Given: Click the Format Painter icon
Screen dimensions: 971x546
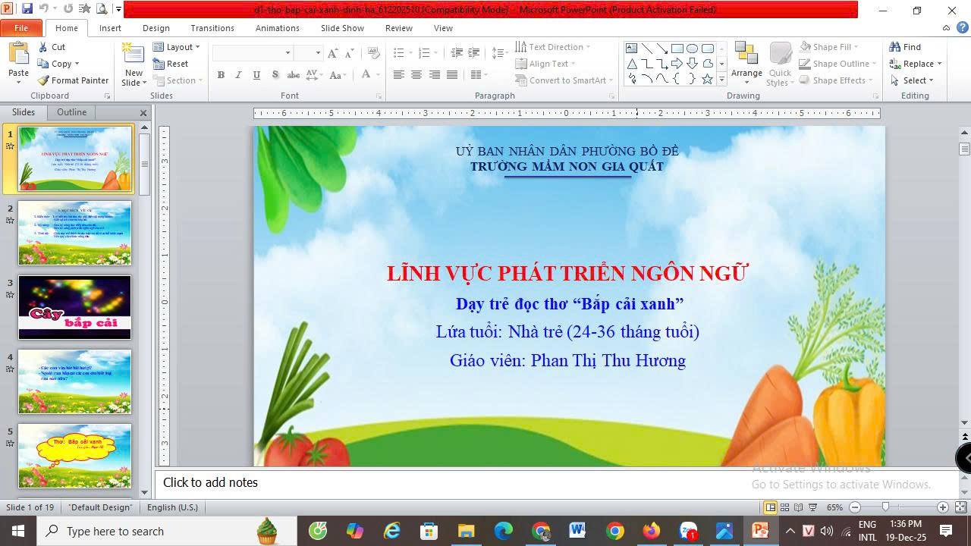Looking at the screenshot, I should click(44, 80).
